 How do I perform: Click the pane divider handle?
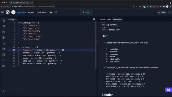(97, 57)
